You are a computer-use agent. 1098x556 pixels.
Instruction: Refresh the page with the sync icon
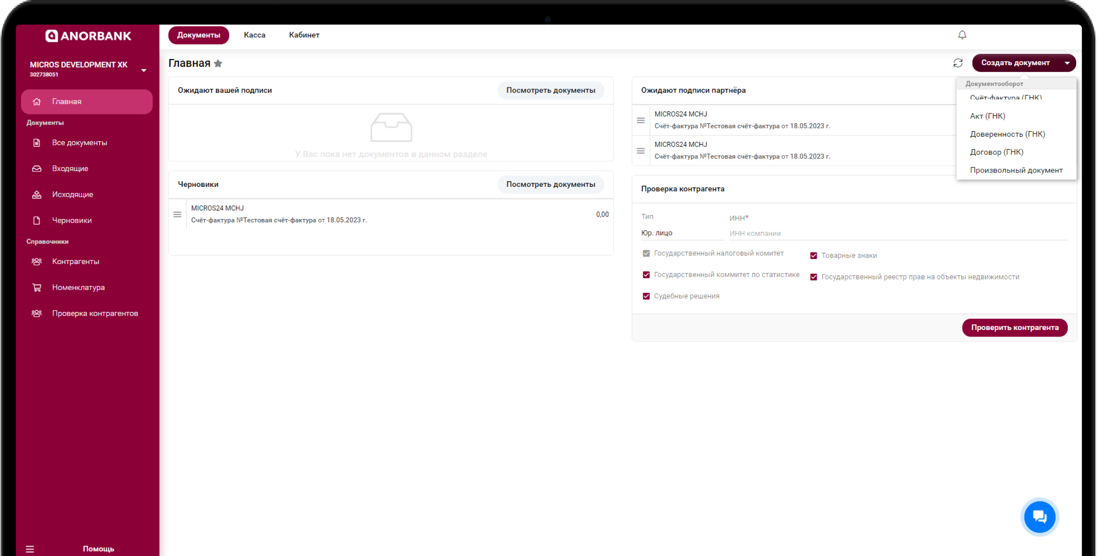957,63
